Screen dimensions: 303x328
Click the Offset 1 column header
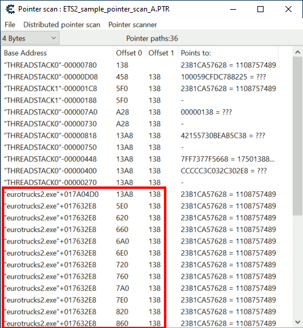162,53
